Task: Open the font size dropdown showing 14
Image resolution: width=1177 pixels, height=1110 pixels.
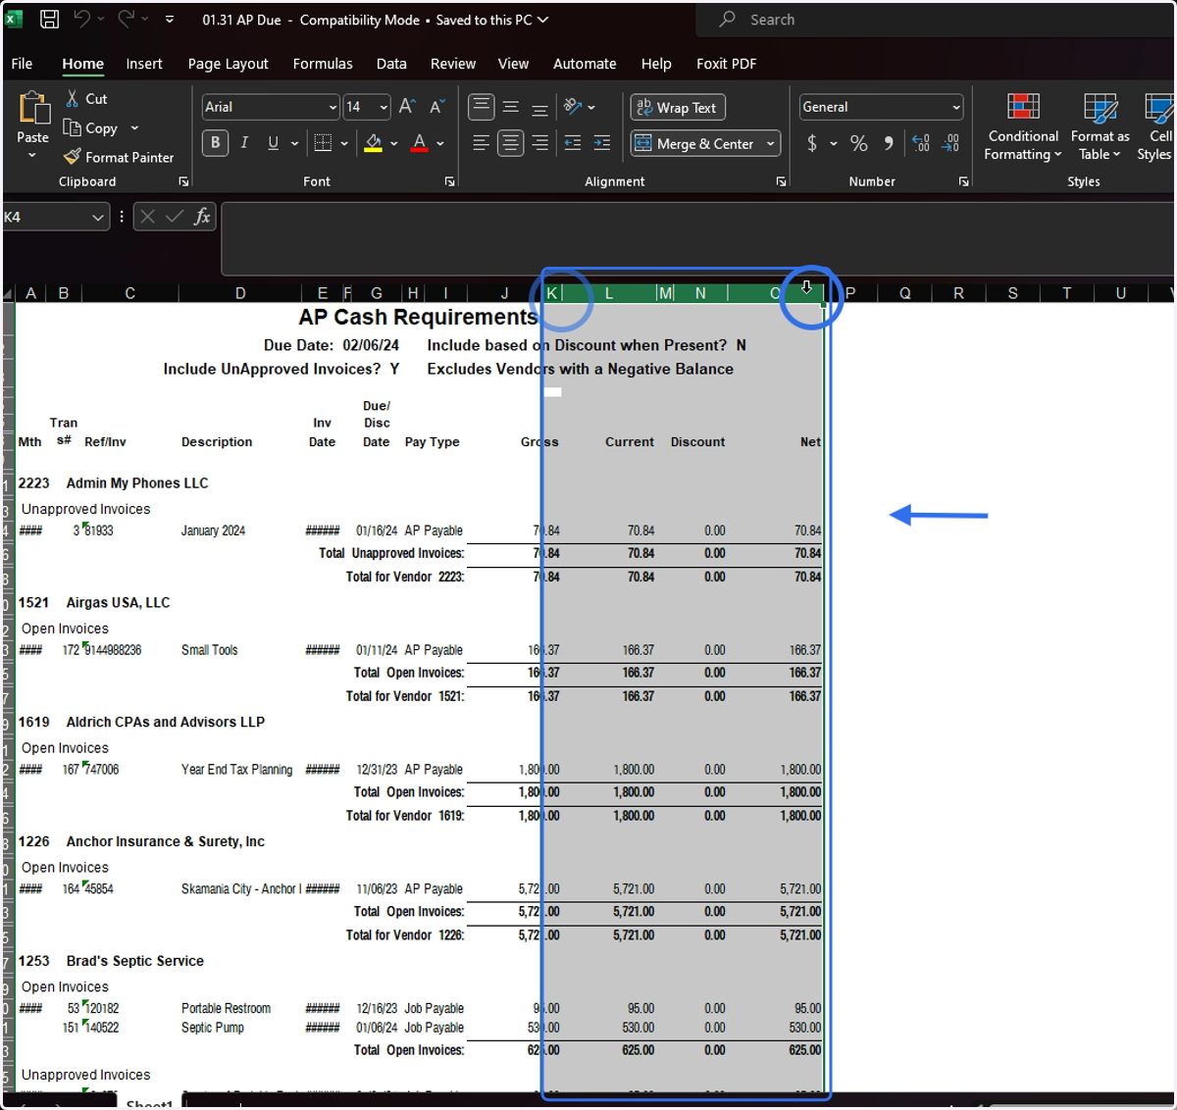Action: pyautogui.click(x=384, y=107)
